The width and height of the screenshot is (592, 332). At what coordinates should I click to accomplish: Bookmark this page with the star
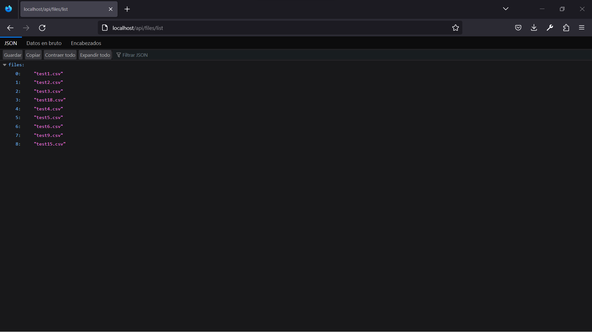tap(456, 27)
